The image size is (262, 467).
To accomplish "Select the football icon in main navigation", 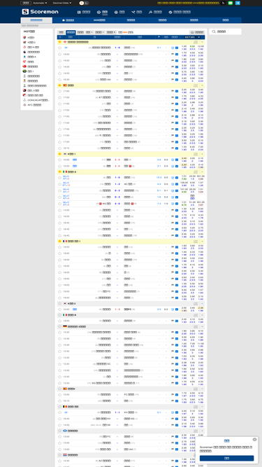I will (99, 12).
